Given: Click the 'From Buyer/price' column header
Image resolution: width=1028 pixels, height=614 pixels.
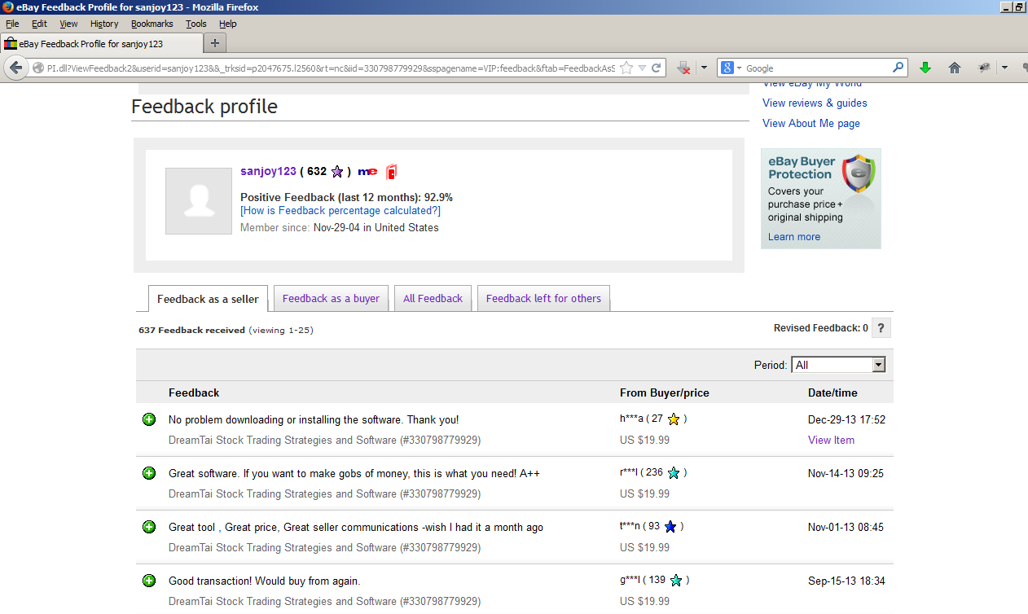Looking at the screenshot, I should pyautogui.click(x=664, y=393).
